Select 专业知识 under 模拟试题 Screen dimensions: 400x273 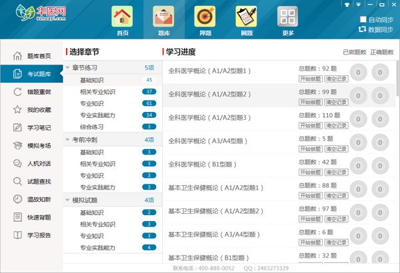click(x=112, y=236)
